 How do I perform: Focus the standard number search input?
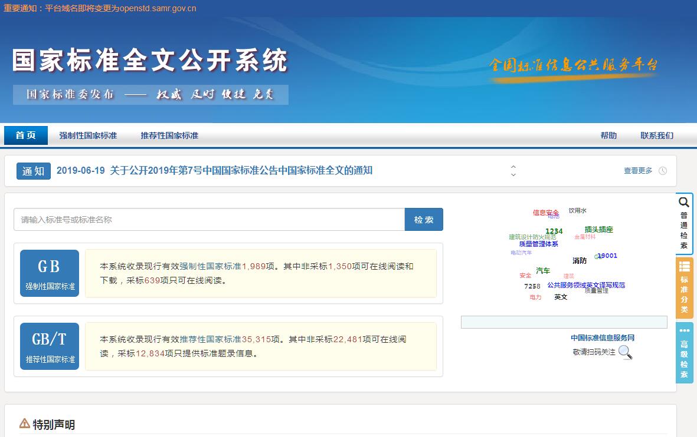tap(209, 220)
